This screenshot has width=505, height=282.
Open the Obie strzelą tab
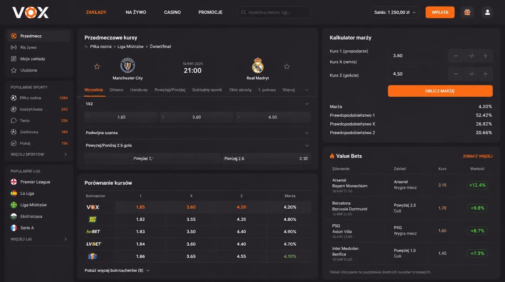pos(240,90)
